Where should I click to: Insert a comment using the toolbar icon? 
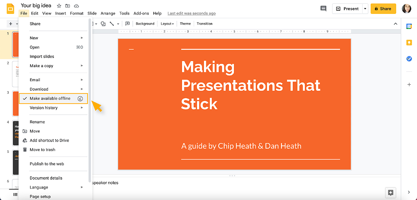point(127,24)
